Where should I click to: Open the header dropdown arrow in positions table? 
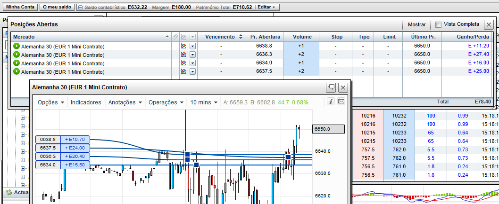(192, 37)
